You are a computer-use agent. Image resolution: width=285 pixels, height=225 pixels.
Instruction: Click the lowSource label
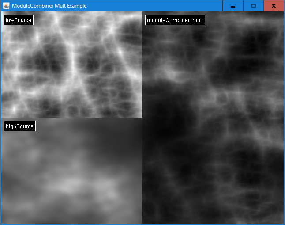(x=19, y=20)
